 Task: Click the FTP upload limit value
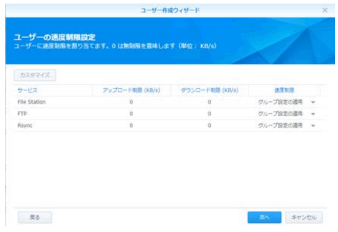tap(130, 114)
